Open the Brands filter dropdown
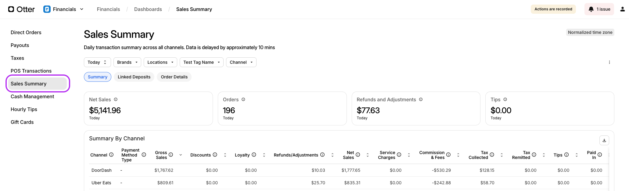 [x=127, y=62]
